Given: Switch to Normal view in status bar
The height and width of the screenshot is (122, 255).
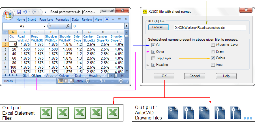Looking at the screenshot, I should pos(61,81).
